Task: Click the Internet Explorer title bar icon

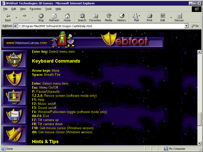Action: [3, 3]
